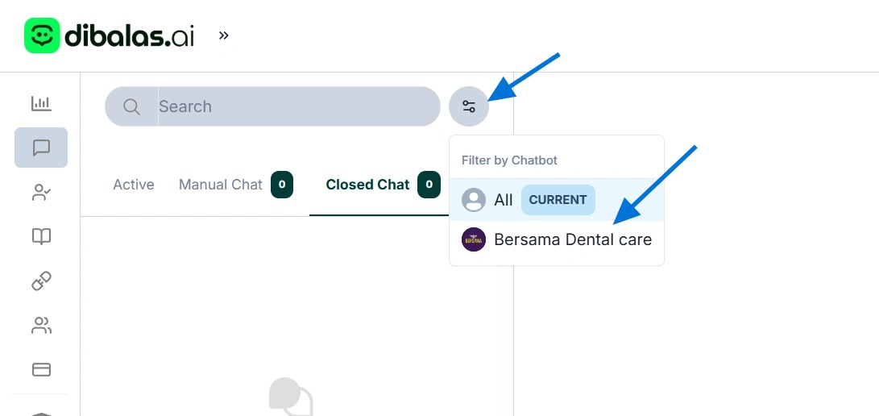
Task: Filter by Bersama Dental care chatbot
Action: [x=573, y=239]
